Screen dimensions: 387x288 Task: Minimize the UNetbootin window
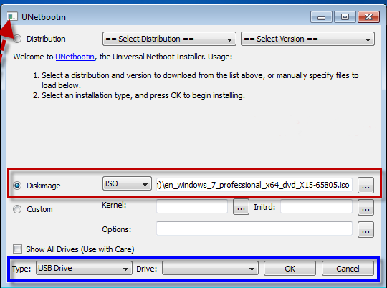pyautogui.click(x=321, y=17)
